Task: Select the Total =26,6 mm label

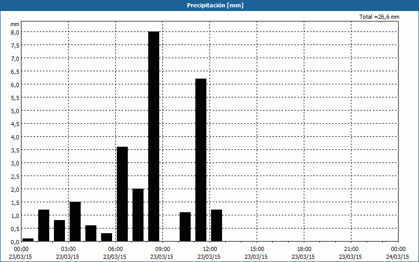Action: point(379,17)
